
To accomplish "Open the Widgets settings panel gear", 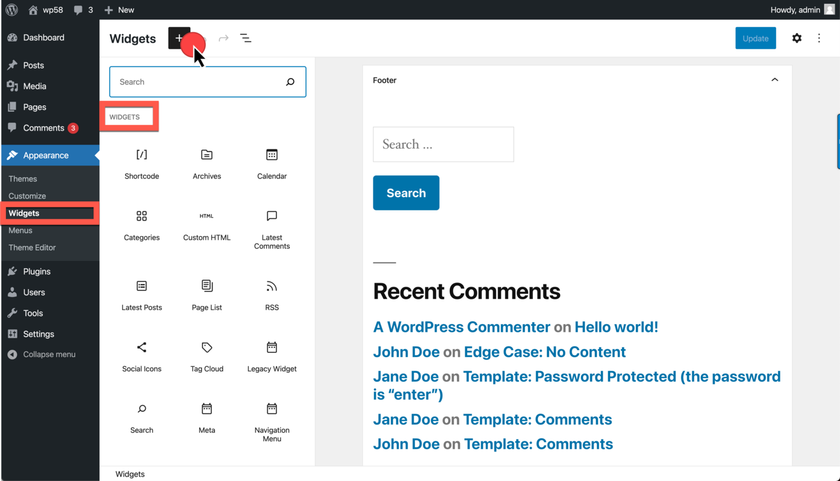I will [796, 38].
